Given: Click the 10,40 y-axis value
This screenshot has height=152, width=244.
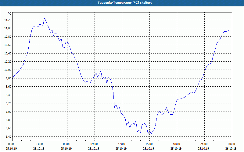Looking at the screenshot, I should tap(8, 54).
